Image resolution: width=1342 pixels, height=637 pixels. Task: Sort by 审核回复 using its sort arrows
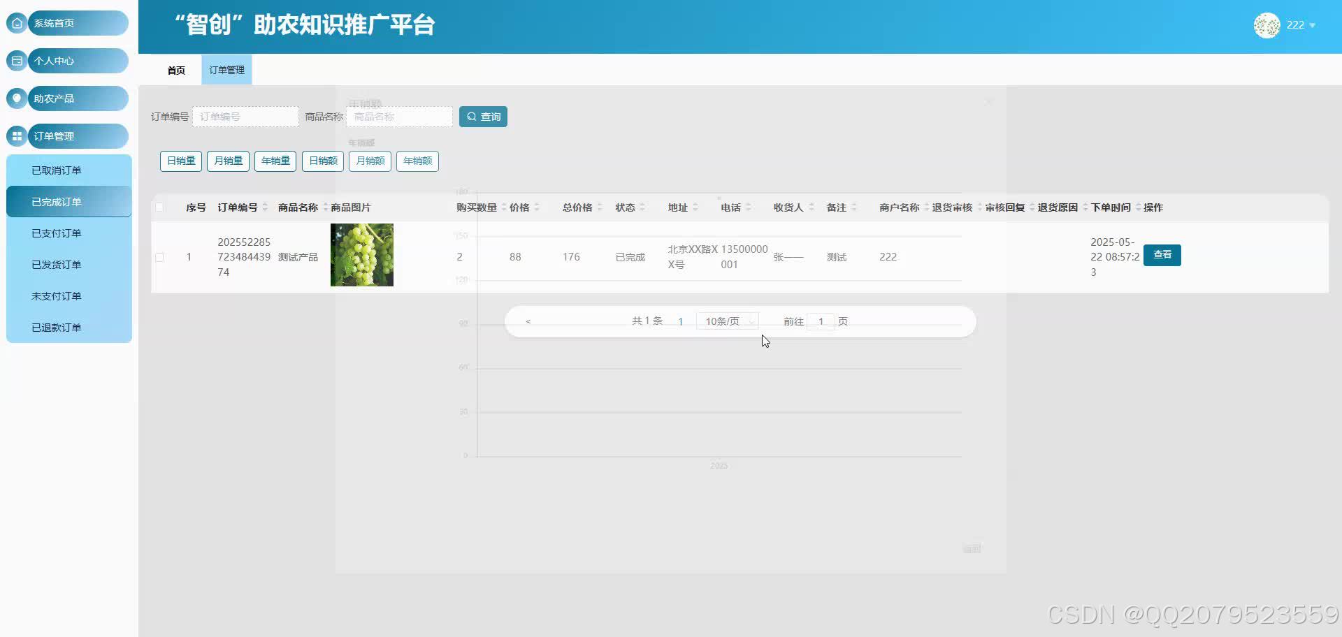point(1032,207)
